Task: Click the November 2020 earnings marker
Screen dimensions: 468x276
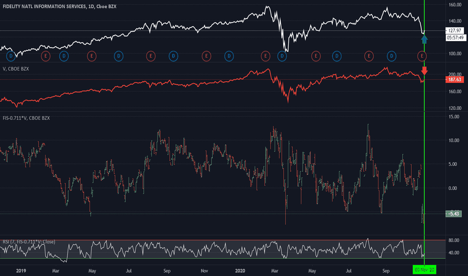Action: 422,56
